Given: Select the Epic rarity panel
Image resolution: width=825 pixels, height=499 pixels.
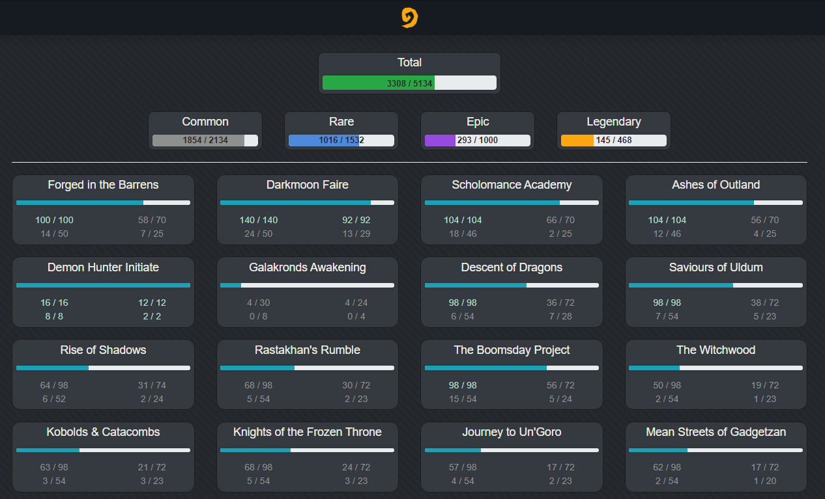Looking at the screenshot, I should click(477, 130).
